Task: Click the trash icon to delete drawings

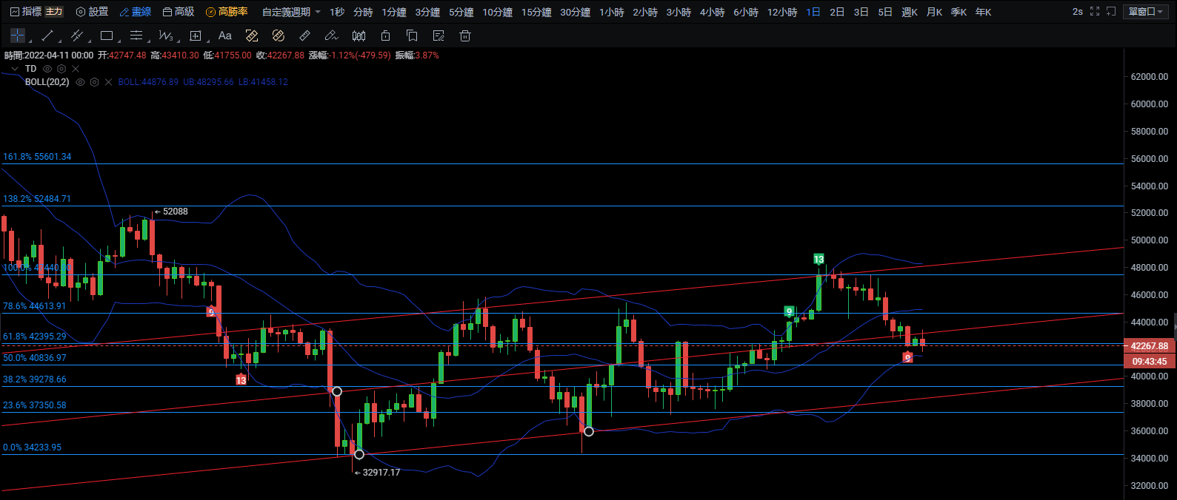Action: point(465,36)
